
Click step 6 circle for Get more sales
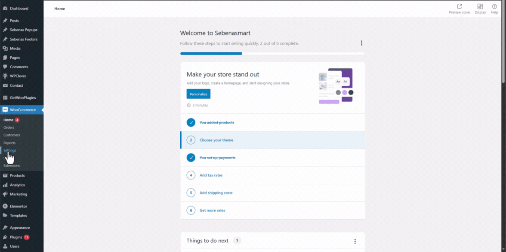191,210
